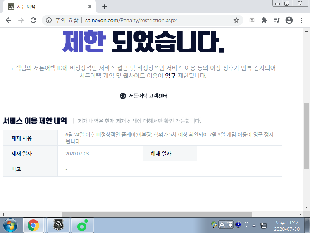Viewport: 310px width, 233px height.
Task: Toggle the Hanja 漢 conversion button
Action: coord(230,224)
